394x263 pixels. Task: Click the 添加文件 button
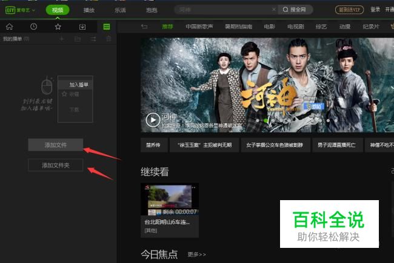[x=56, y=145]
